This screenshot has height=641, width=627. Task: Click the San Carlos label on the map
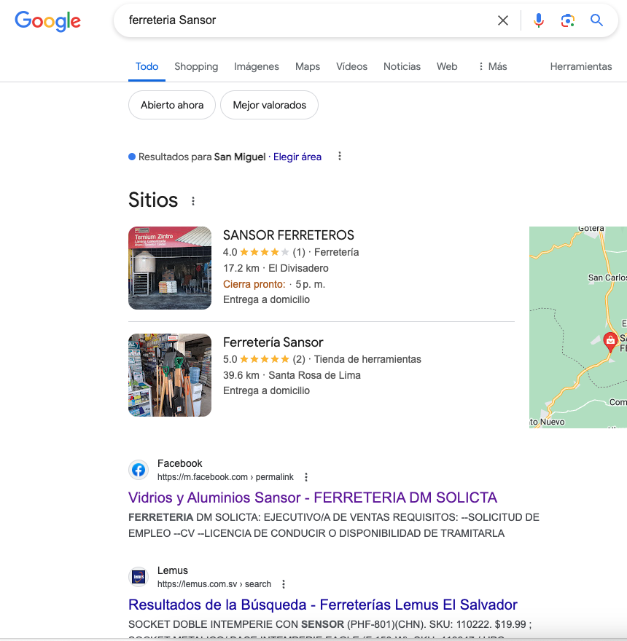[x=607, y=278]
